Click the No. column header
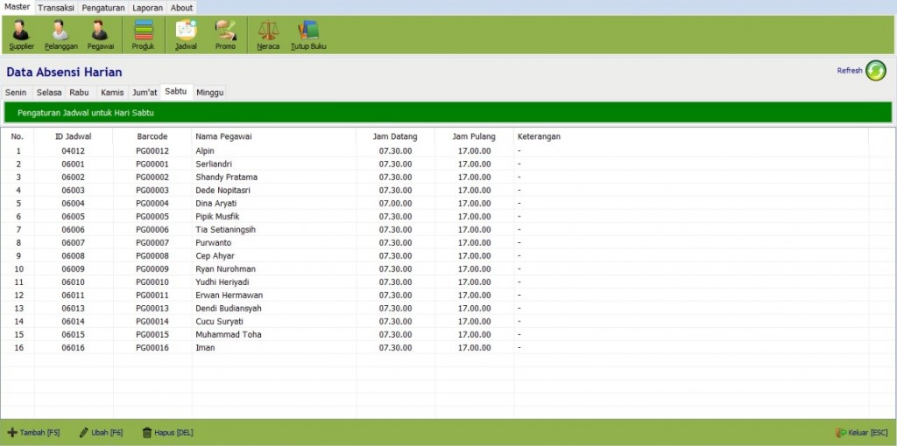897x446 pixels. (x=18, y=136)
